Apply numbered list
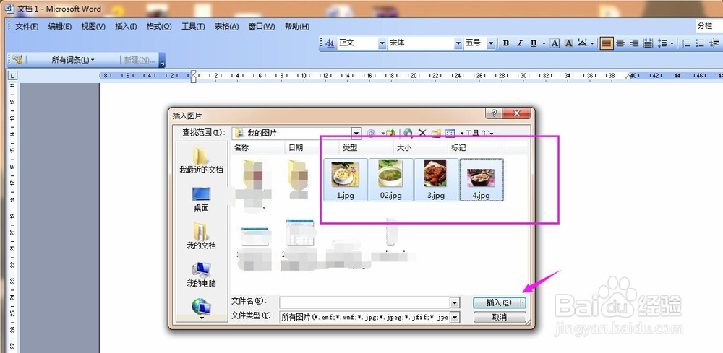The width and height of the screenshot is (723, 353). 687,43
